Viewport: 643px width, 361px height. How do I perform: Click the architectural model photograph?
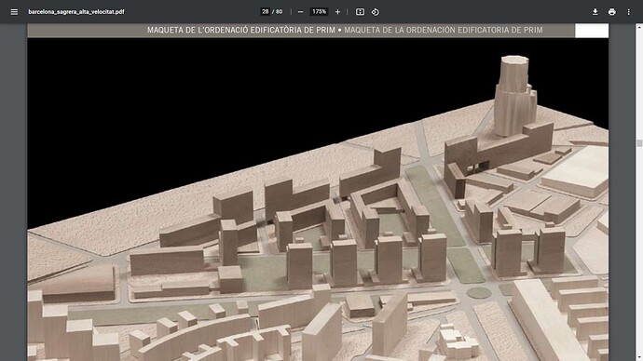318,199
